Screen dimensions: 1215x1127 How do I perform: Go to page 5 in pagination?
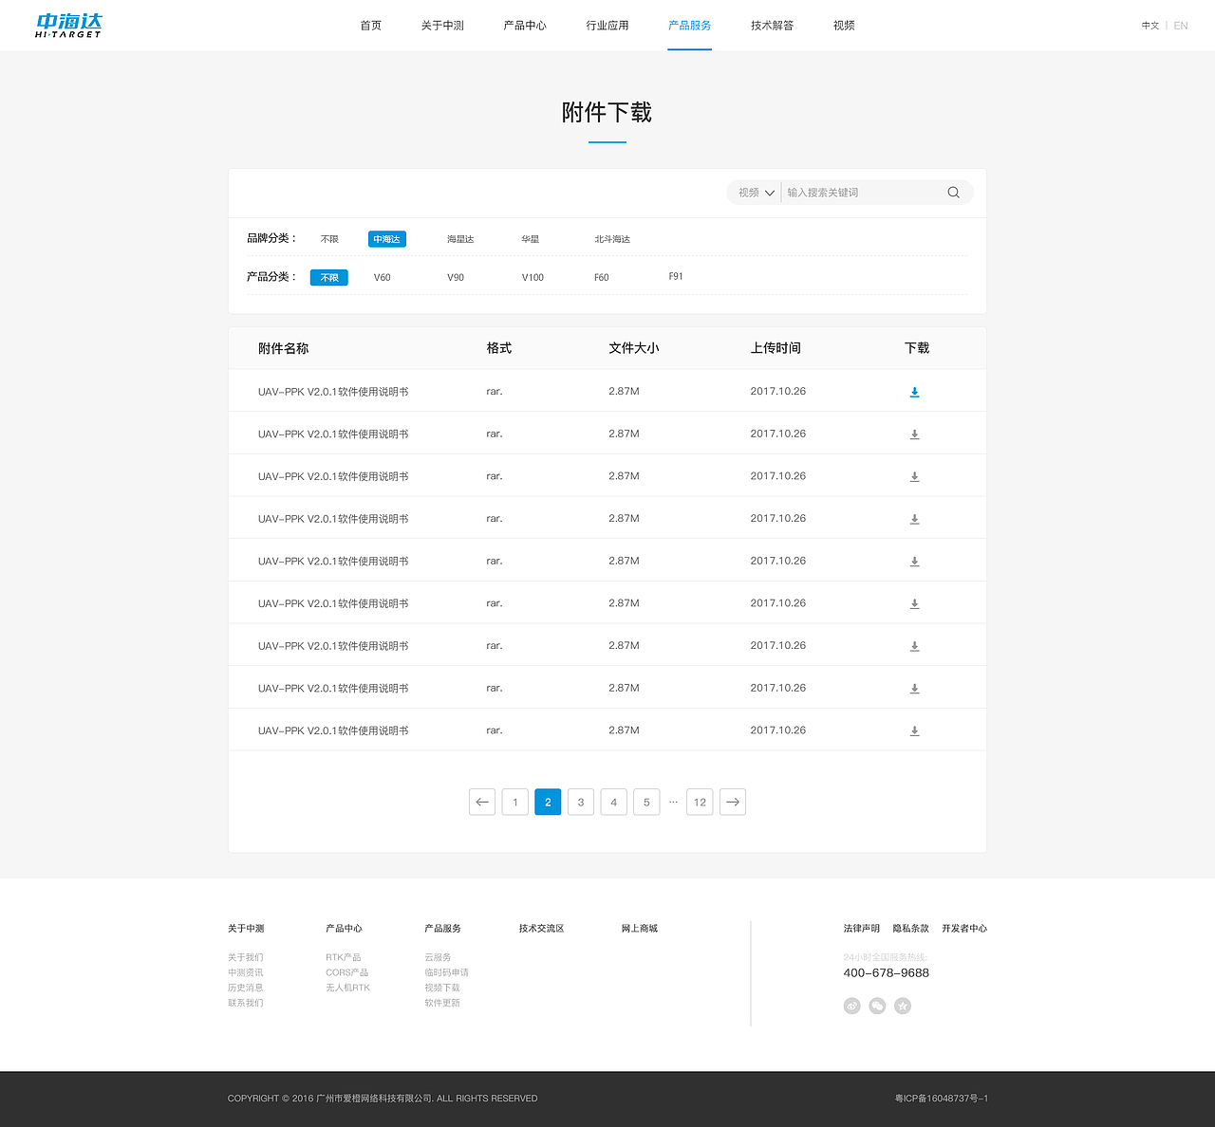[x=646, y=802]
